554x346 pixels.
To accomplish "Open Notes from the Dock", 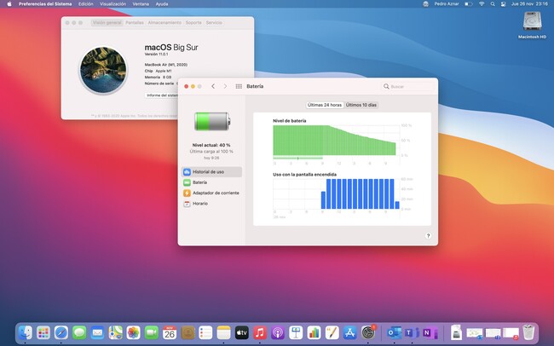I will click(x=223, y=332).
